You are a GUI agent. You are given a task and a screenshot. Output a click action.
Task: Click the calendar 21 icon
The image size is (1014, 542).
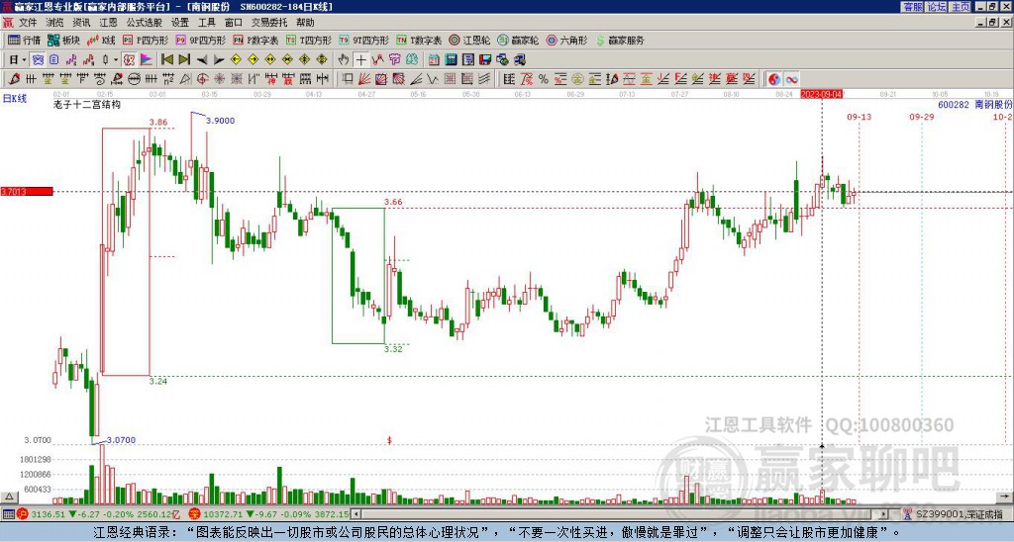pyautogui.click(x=434, y=60)
